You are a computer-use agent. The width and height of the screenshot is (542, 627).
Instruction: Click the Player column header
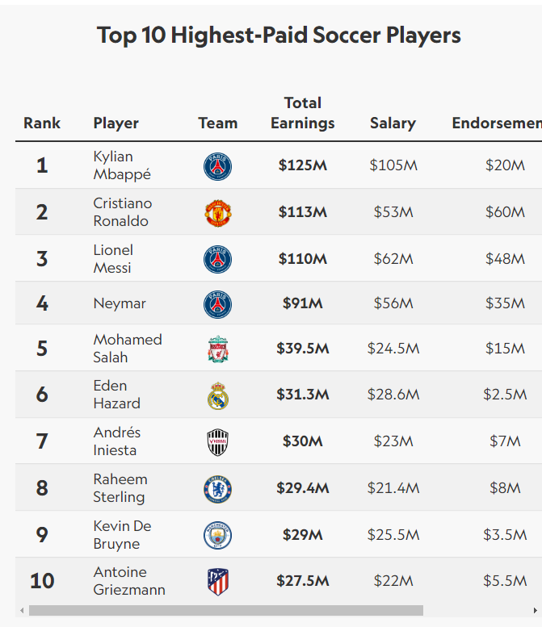116,123
